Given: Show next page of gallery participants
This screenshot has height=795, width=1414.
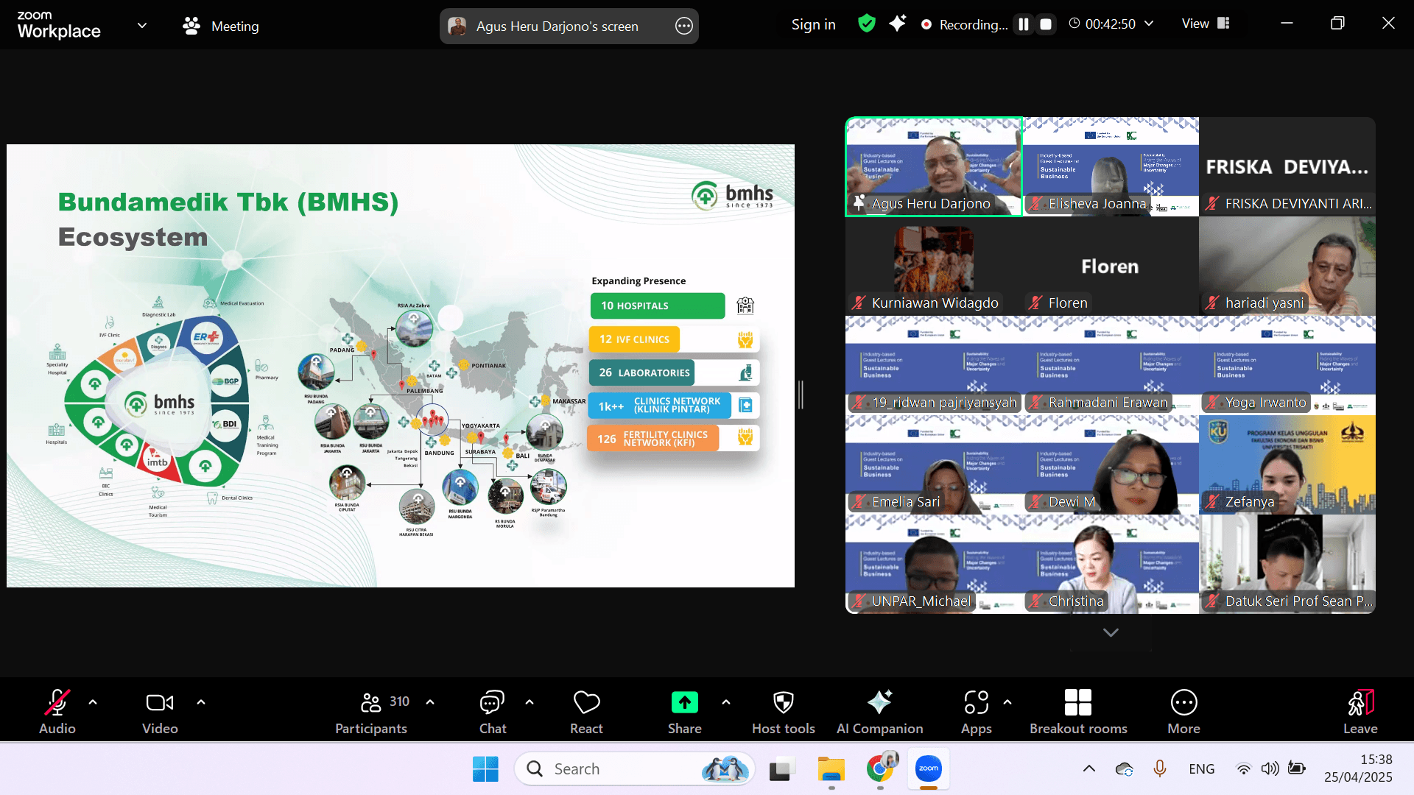Looking at the screenshot, I should (1111, 632).
